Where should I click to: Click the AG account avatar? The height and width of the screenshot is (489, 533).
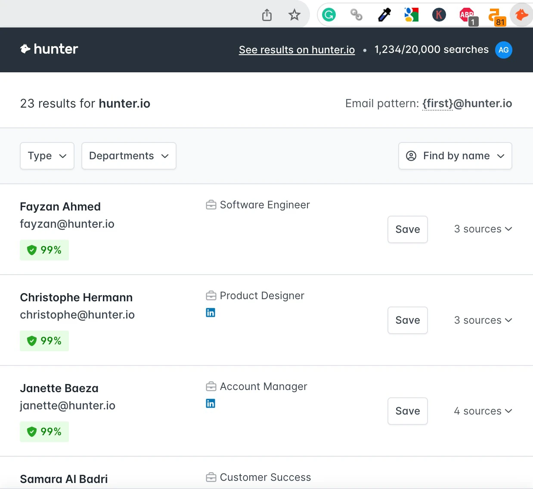click(x=503, y=50)
